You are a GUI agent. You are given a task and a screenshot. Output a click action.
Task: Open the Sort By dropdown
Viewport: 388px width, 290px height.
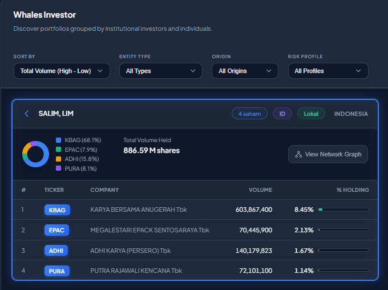pyautogui.click(x=61, y=71)
